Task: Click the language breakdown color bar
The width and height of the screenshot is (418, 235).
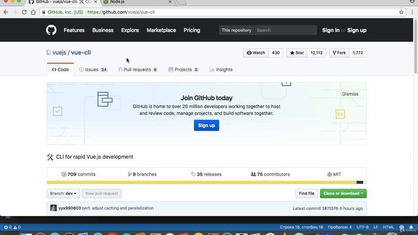Action: click(x=206, y=182)
